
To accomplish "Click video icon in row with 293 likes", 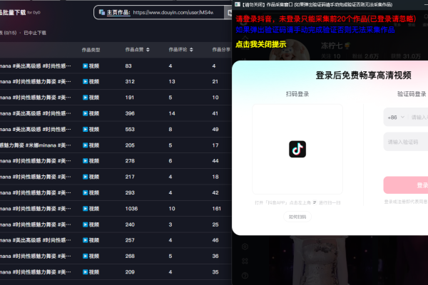I will [85, 193].
